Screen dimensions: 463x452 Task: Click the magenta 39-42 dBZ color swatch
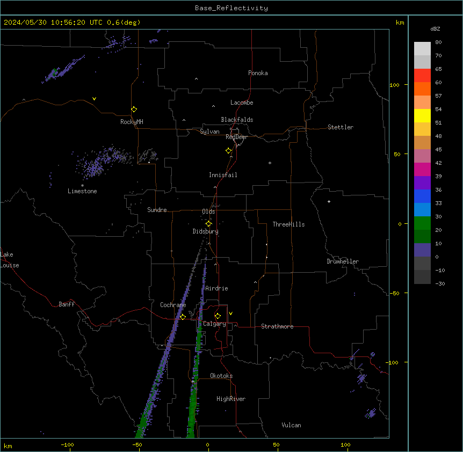pos(422,169)
